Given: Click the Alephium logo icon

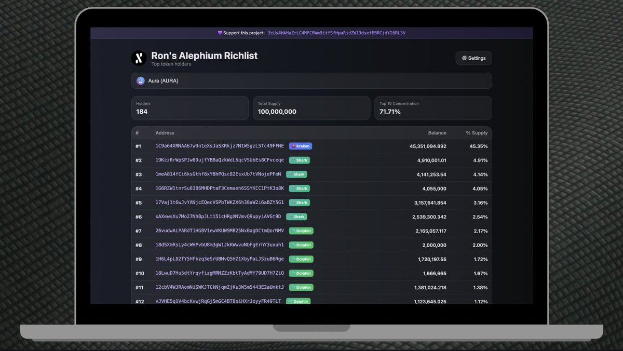Looking at the screenshot, I should (x=139, y=58).
